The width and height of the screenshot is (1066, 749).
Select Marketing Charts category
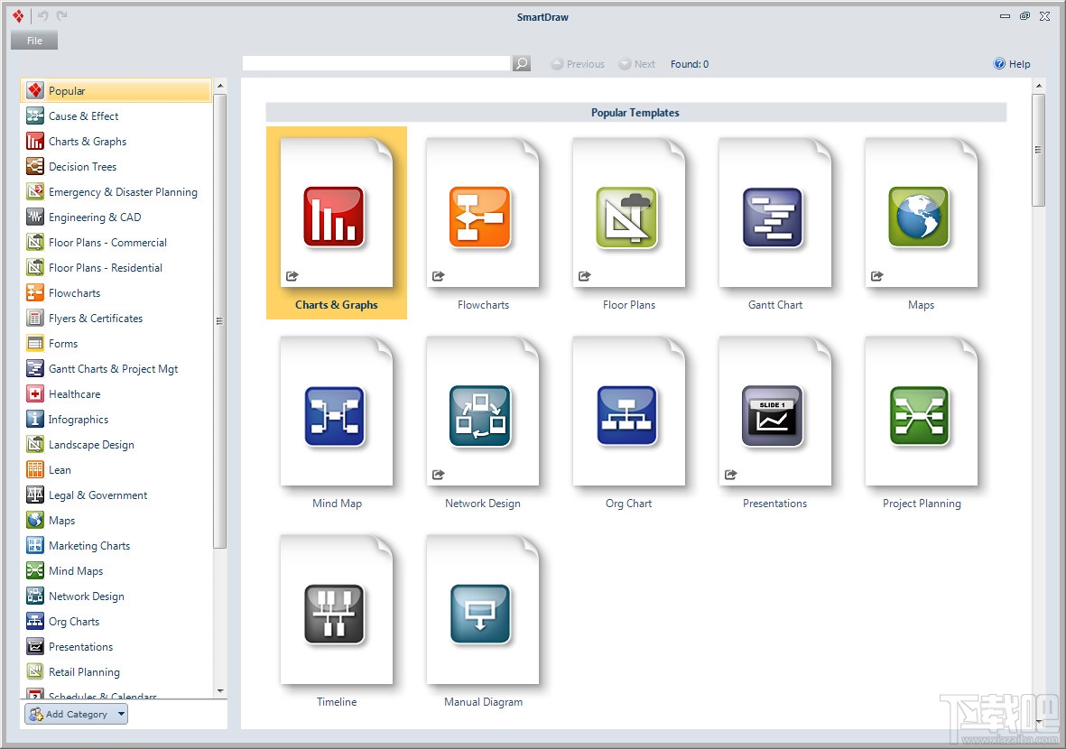tap(116, 545)
